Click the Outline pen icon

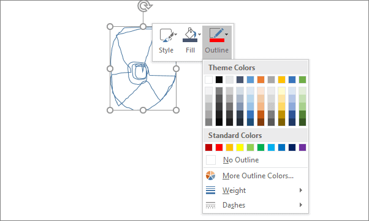point(217,35)
